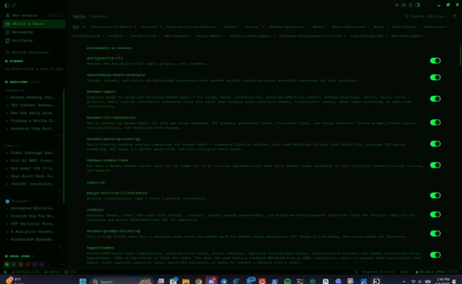Filter skills by the Creative category

point(151,27)
